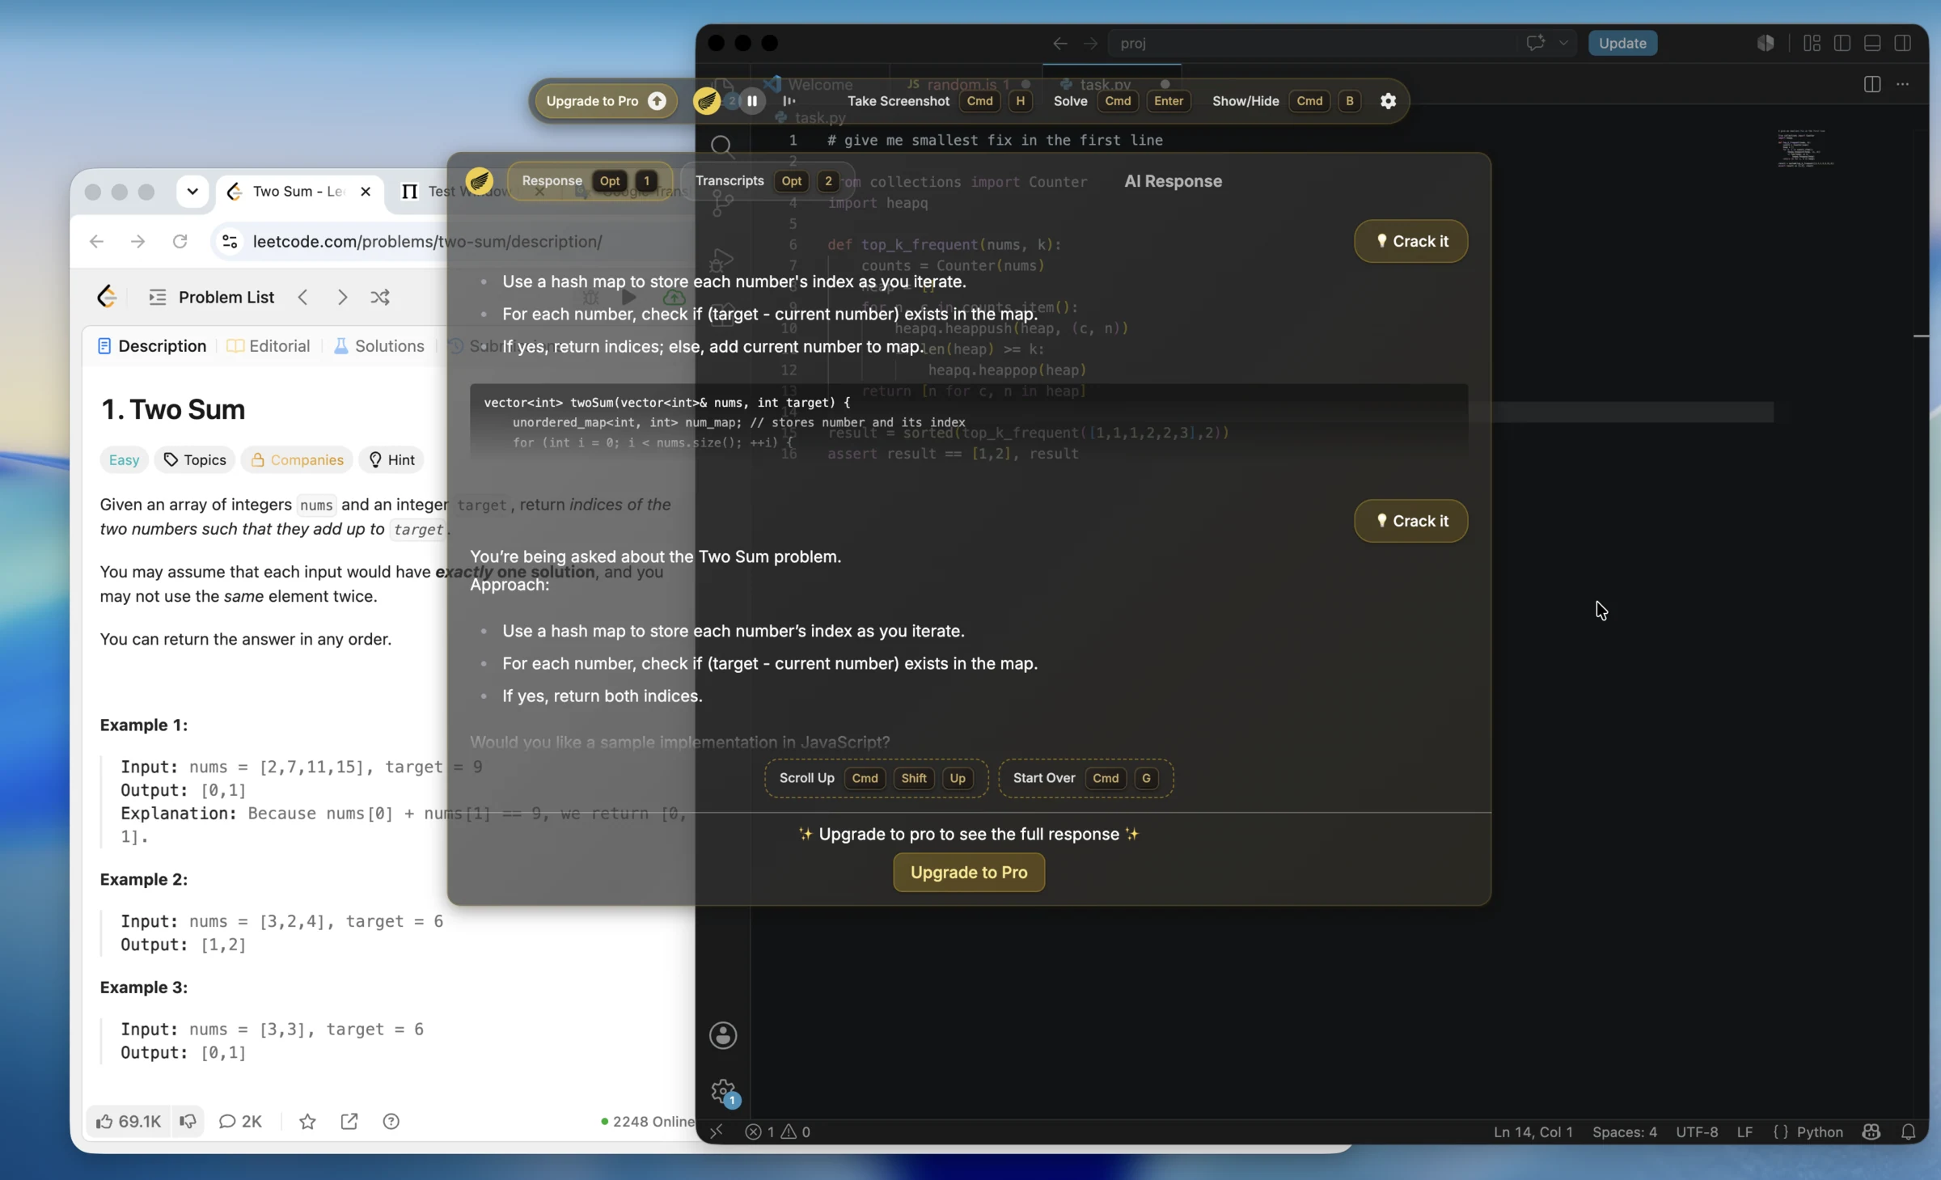Click Solve in the overlay toolbar
Viewport: 1941px width, 1180px height.
1070,101
